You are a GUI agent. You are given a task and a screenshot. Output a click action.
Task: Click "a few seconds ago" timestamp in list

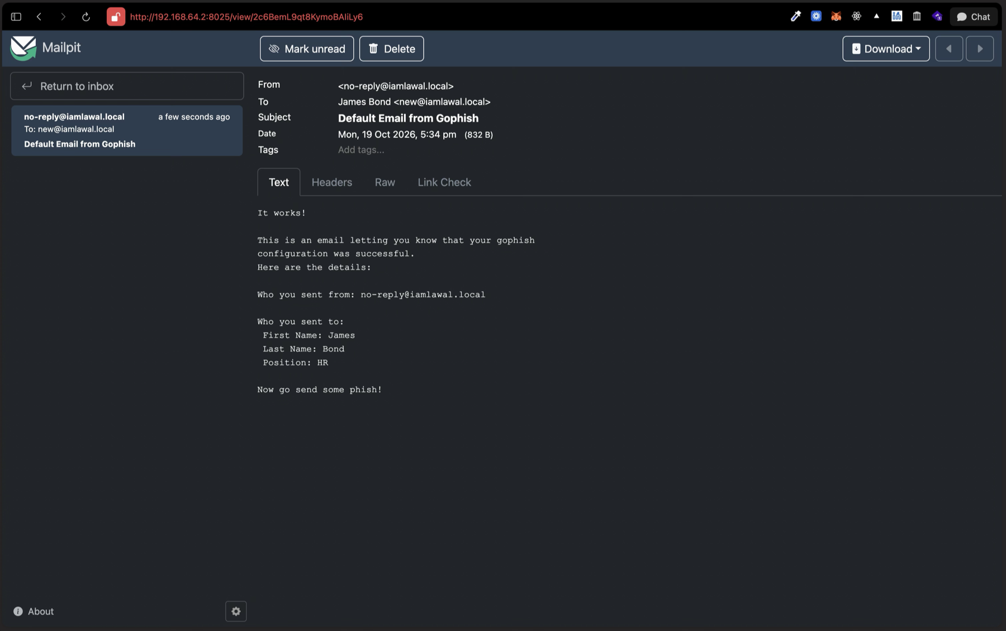(194, 117)
